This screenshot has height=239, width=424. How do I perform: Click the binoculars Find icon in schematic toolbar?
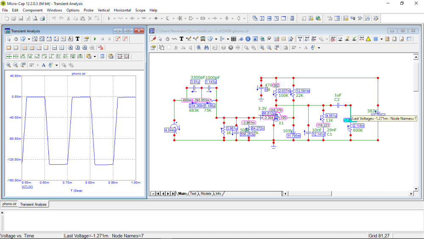206,48
